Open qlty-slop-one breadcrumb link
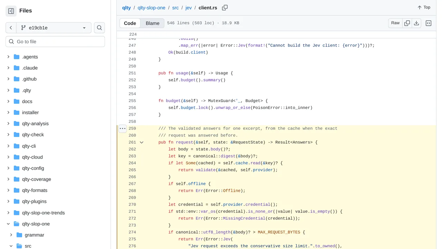This screenshot has width=442, height=249. click(151, 8)
